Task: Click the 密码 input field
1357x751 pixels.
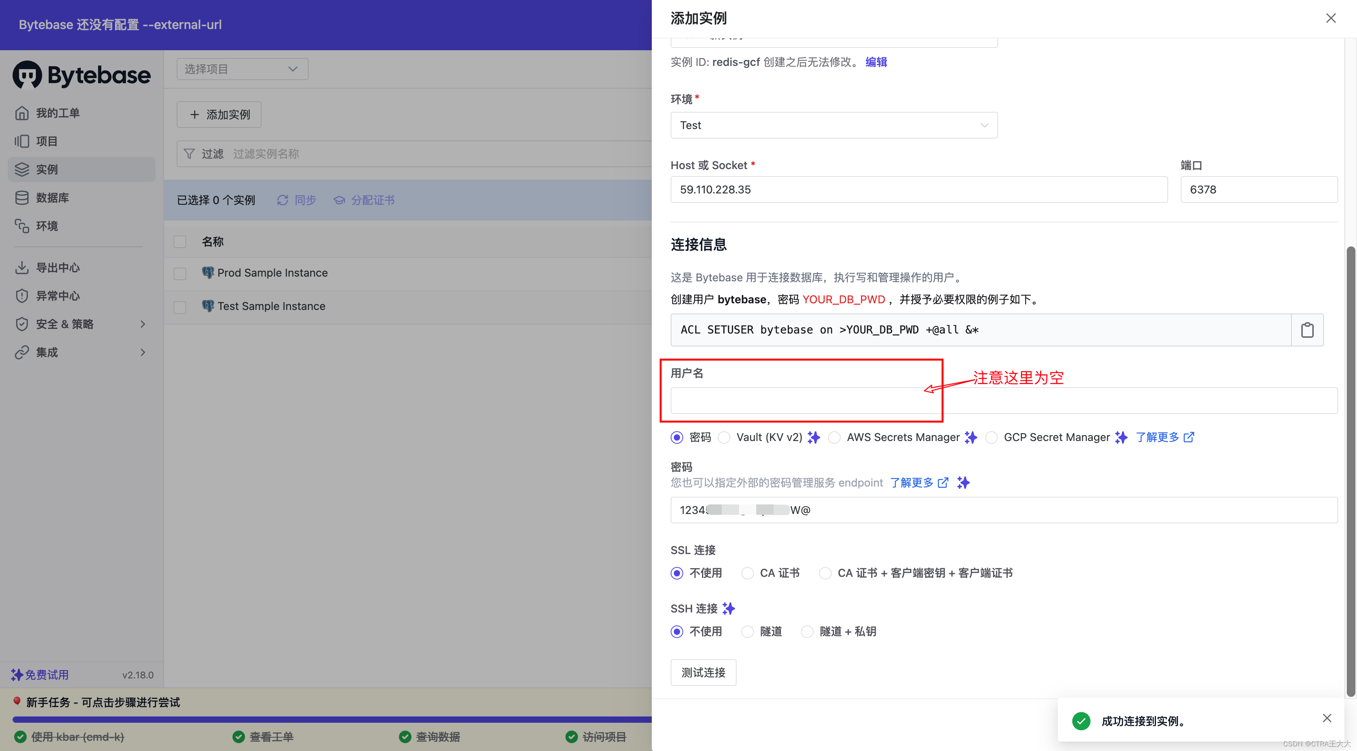Action: coord(1004,510)
